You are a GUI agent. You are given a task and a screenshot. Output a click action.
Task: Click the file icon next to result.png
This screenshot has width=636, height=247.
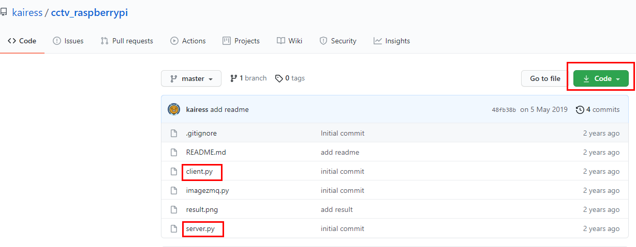click(x=174, y=209)
